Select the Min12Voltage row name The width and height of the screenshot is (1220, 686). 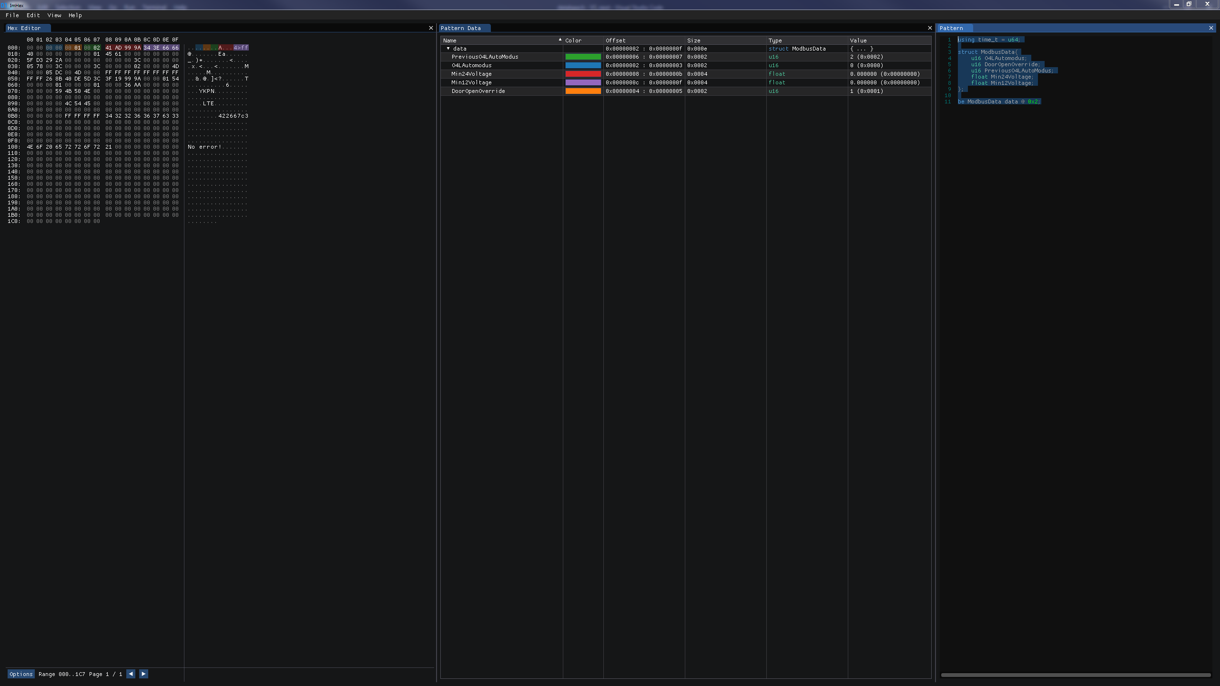pos(471,82)
